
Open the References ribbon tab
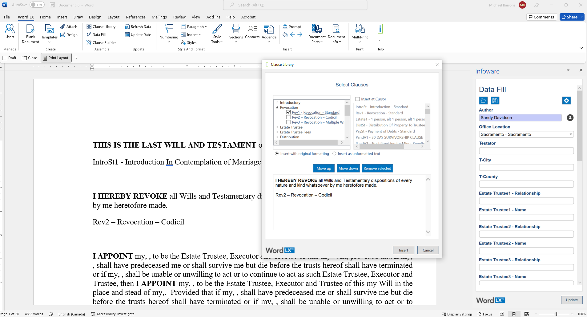[x=135, y=17]
